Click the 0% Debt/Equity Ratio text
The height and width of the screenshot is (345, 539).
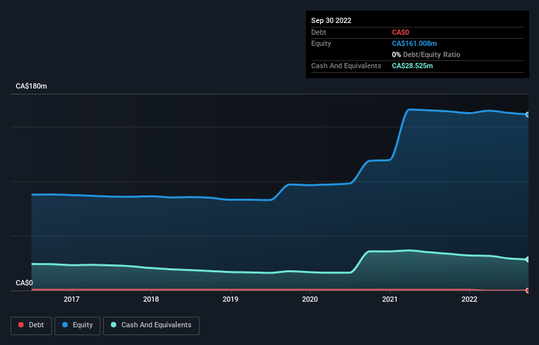click(426, 54)
